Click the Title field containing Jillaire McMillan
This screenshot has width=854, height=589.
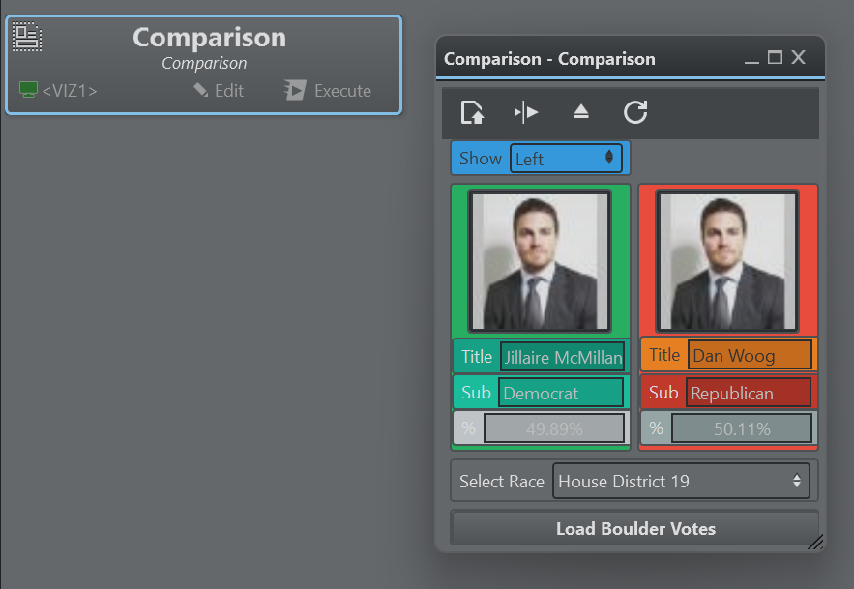[x=562, y=357]
